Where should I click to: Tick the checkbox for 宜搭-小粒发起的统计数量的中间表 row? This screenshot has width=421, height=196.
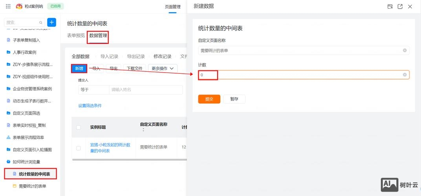[79, 148]
